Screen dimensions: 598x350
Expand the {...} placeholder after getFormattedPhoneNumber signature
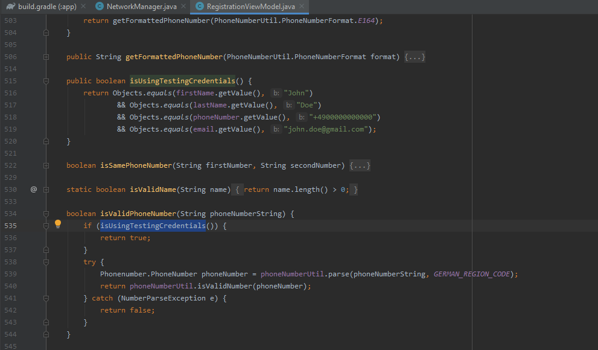415,57
